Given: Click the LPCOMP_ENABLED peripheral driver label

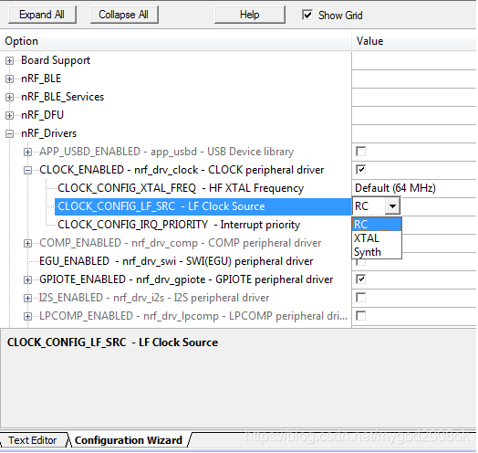Looking at the screenshot, I should 193,317.
